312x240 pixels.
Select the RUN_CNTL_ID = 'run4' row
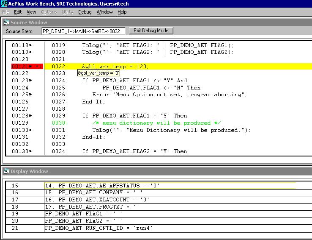pyautogui.click(x=99, y=229)
